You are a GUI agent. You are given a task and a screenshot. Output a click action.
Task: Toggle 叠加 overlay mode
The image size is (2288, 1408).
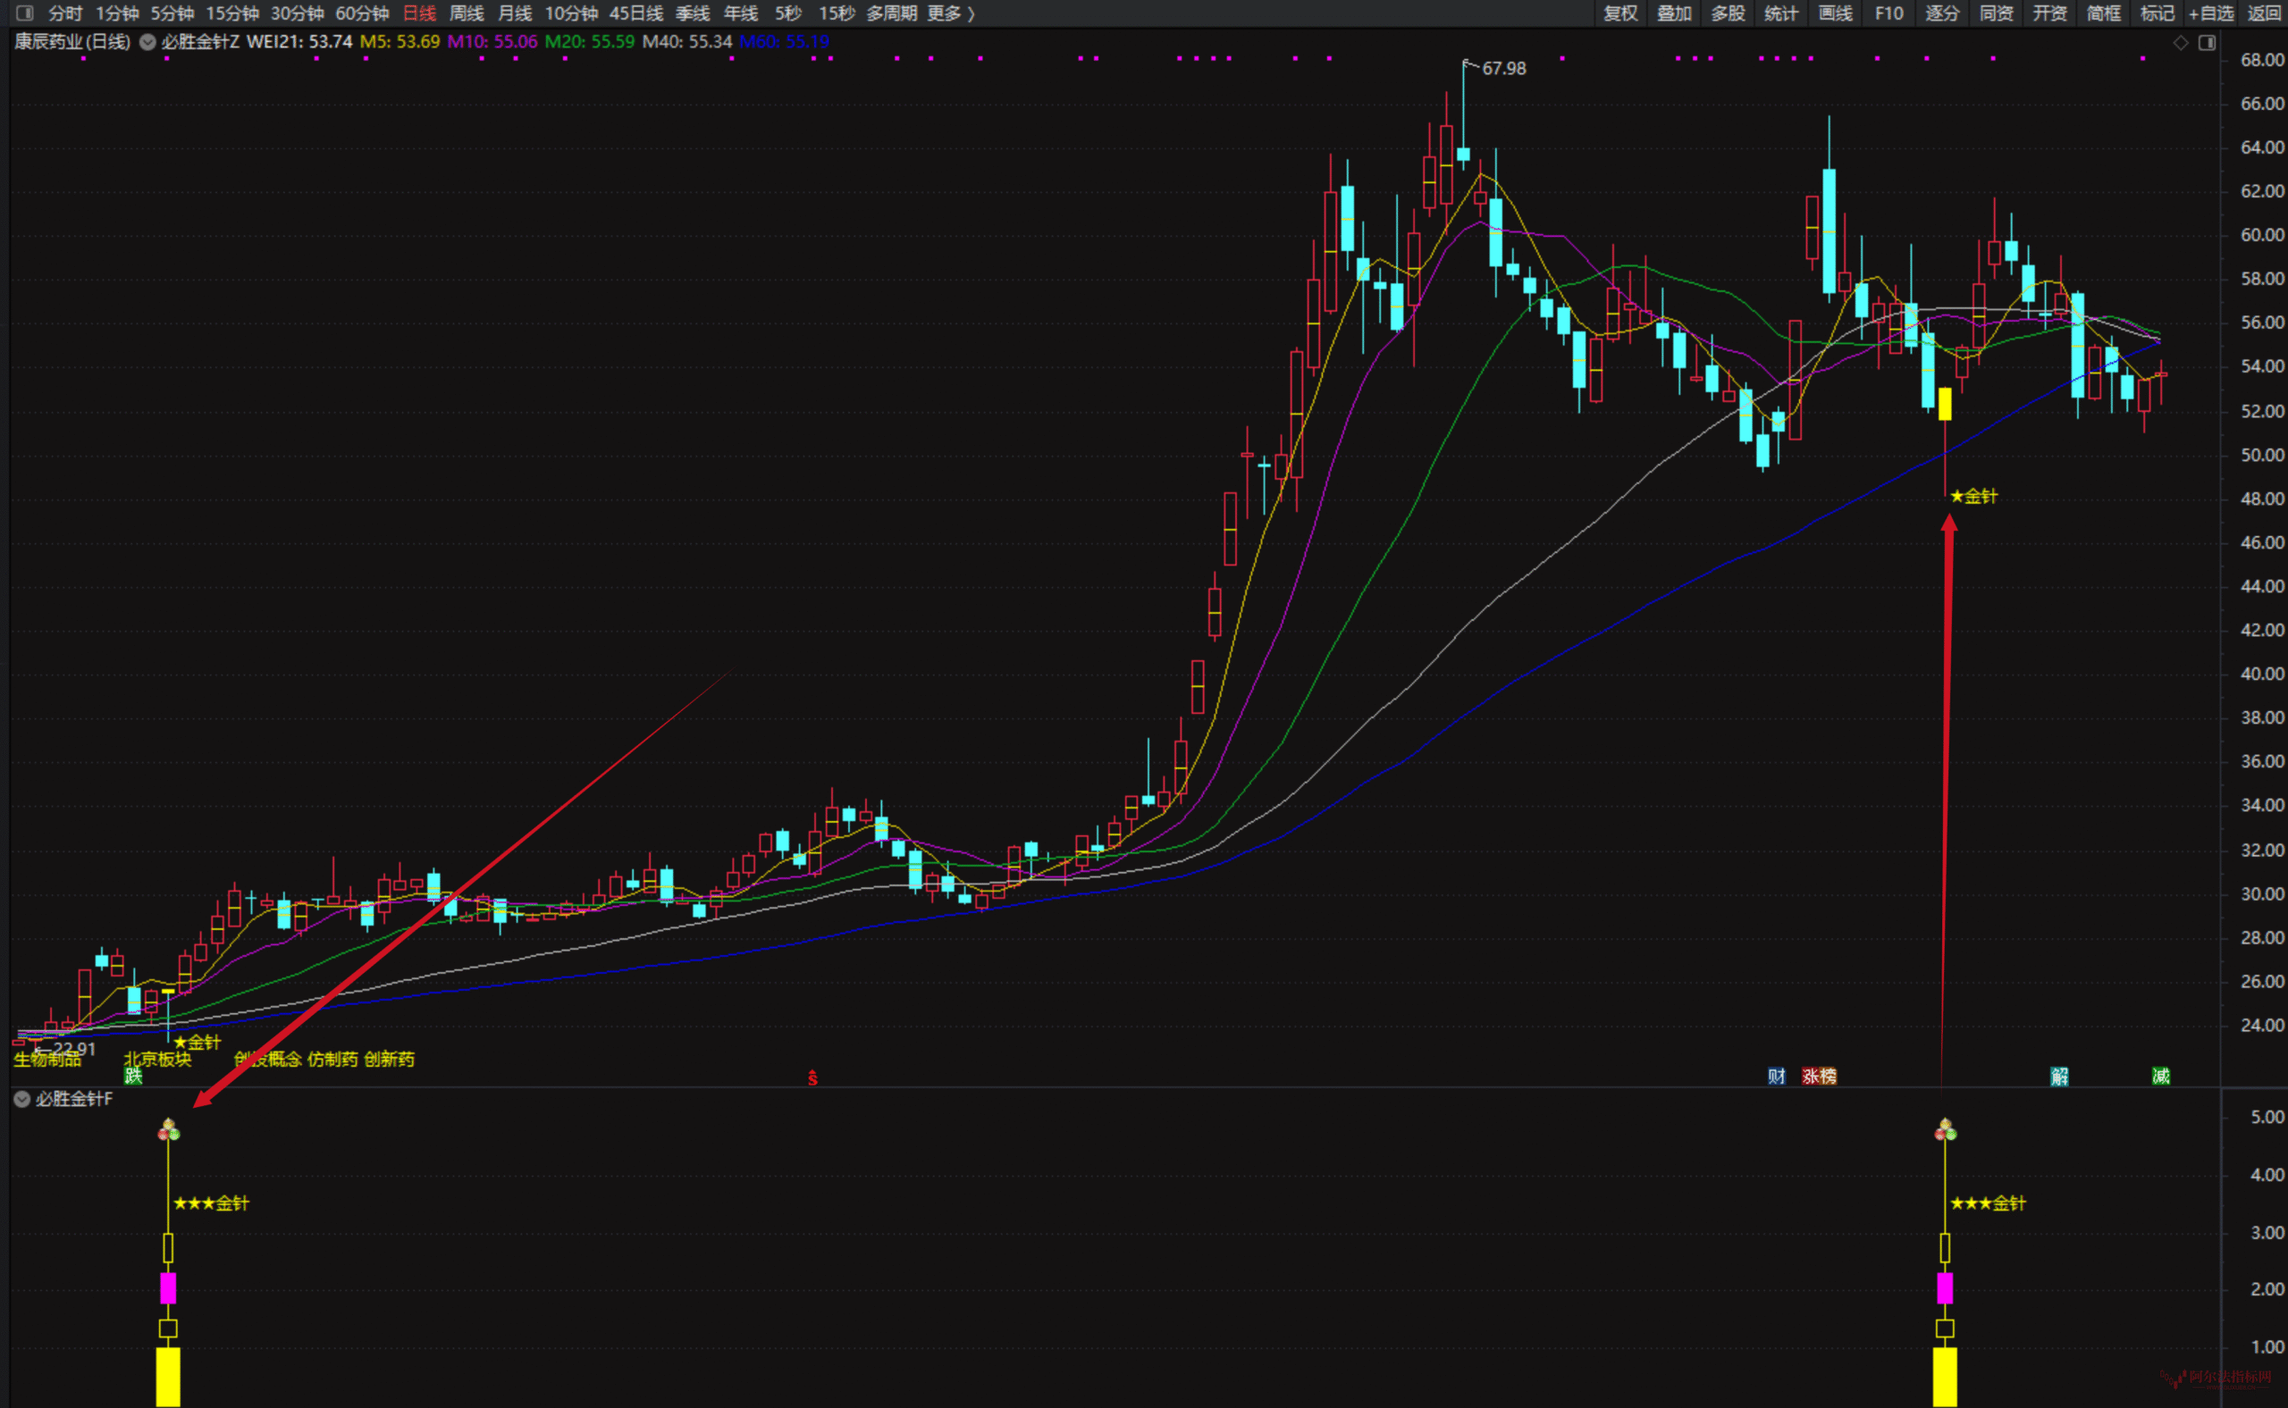[x=1674, y=13]
